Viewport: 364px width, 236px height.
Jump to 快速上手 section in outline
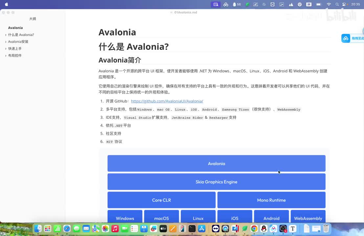click(x=15, y=49)
